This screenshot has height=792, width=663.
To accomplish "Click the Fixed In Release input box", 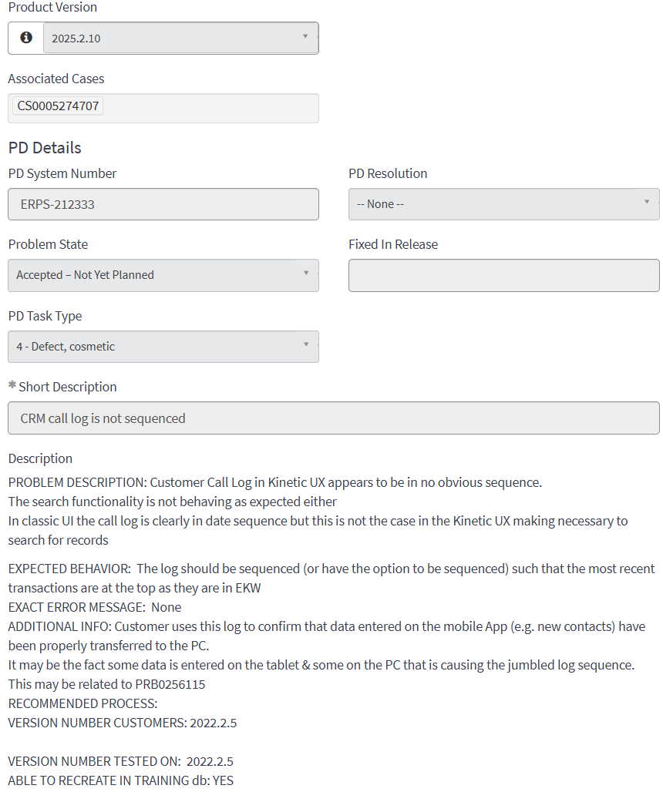I will [503, 275].
